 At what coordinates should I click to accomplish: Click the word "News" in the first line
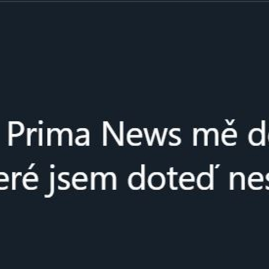click(142, 134)
